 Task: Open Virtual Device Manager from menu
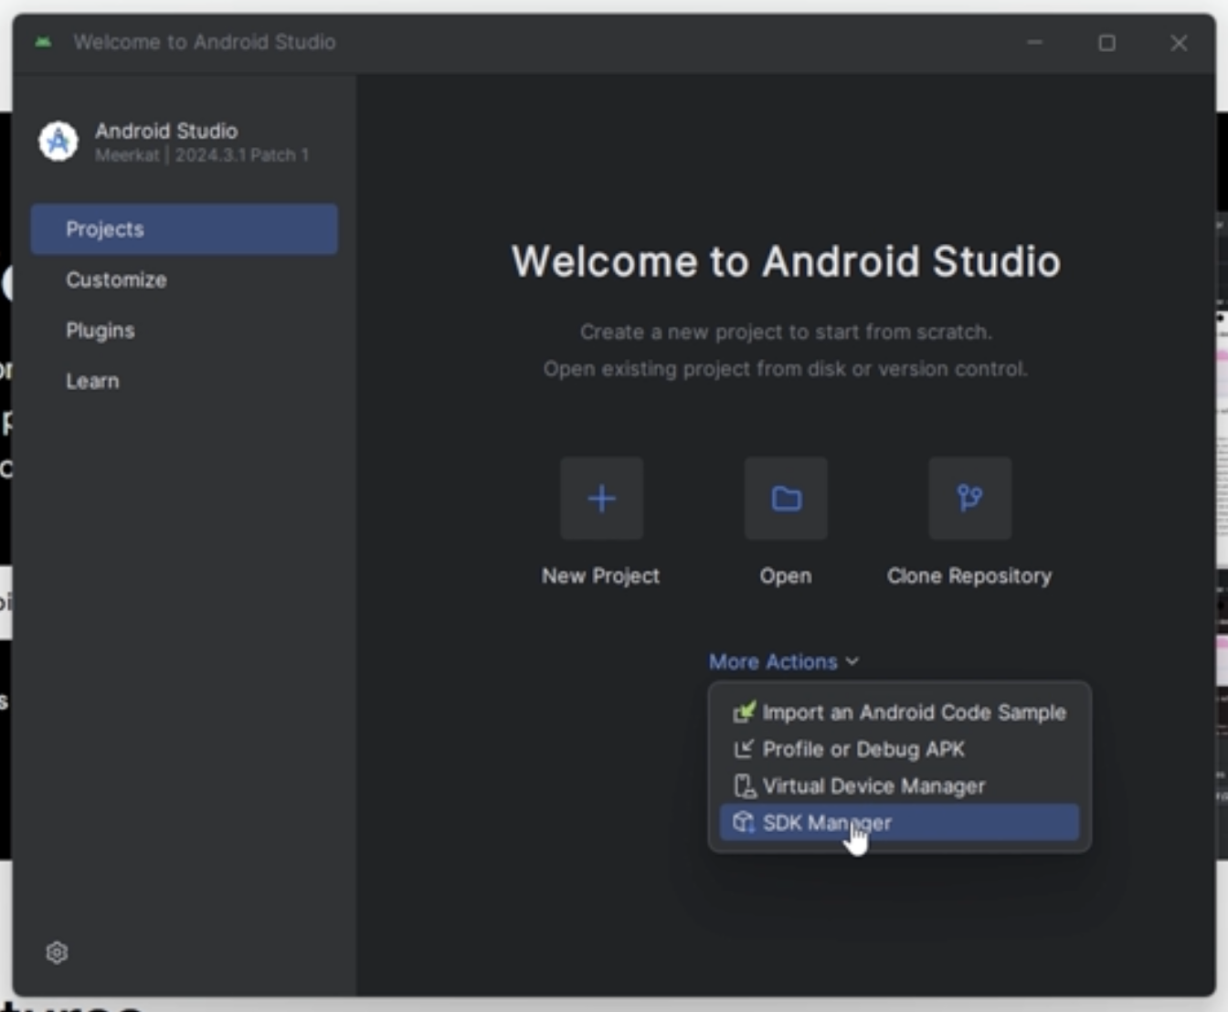899,785
